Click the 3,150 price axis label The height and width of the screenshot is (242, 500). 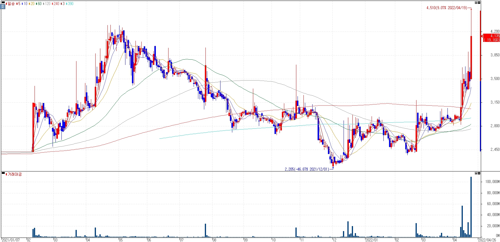pyautogui.click(x=495, y=102)
